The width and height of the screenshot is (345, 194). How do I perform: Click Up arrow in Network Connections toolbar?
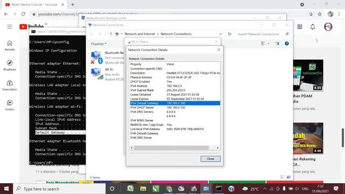click(111, 34)
